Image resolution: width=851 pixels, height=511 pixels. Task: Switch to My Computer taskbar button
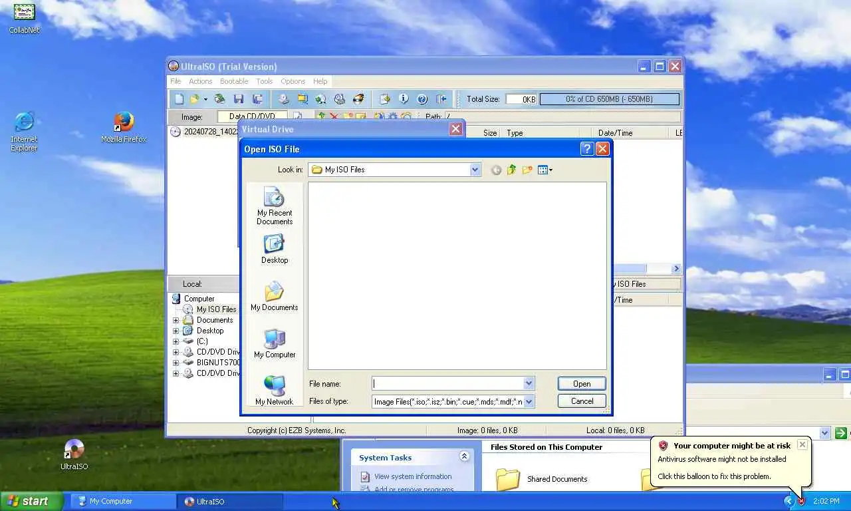(124, 502)
